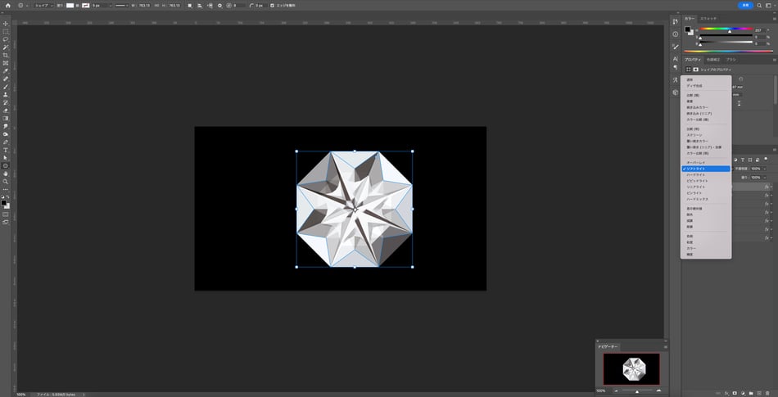Switch to the 色調補正 tab
The width and height of the screenshot is (778, 397).
713,60
